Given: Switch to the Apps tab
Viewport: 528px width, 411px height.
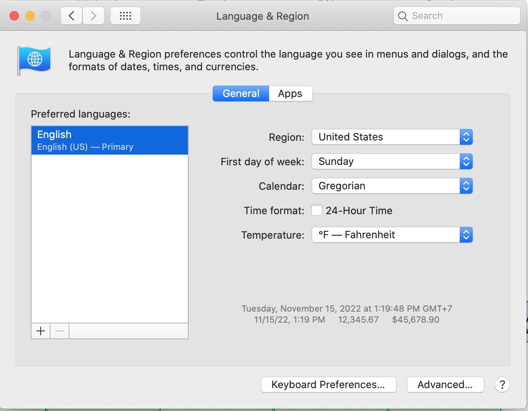Looking at the screenshot, I should pos(290,93).
